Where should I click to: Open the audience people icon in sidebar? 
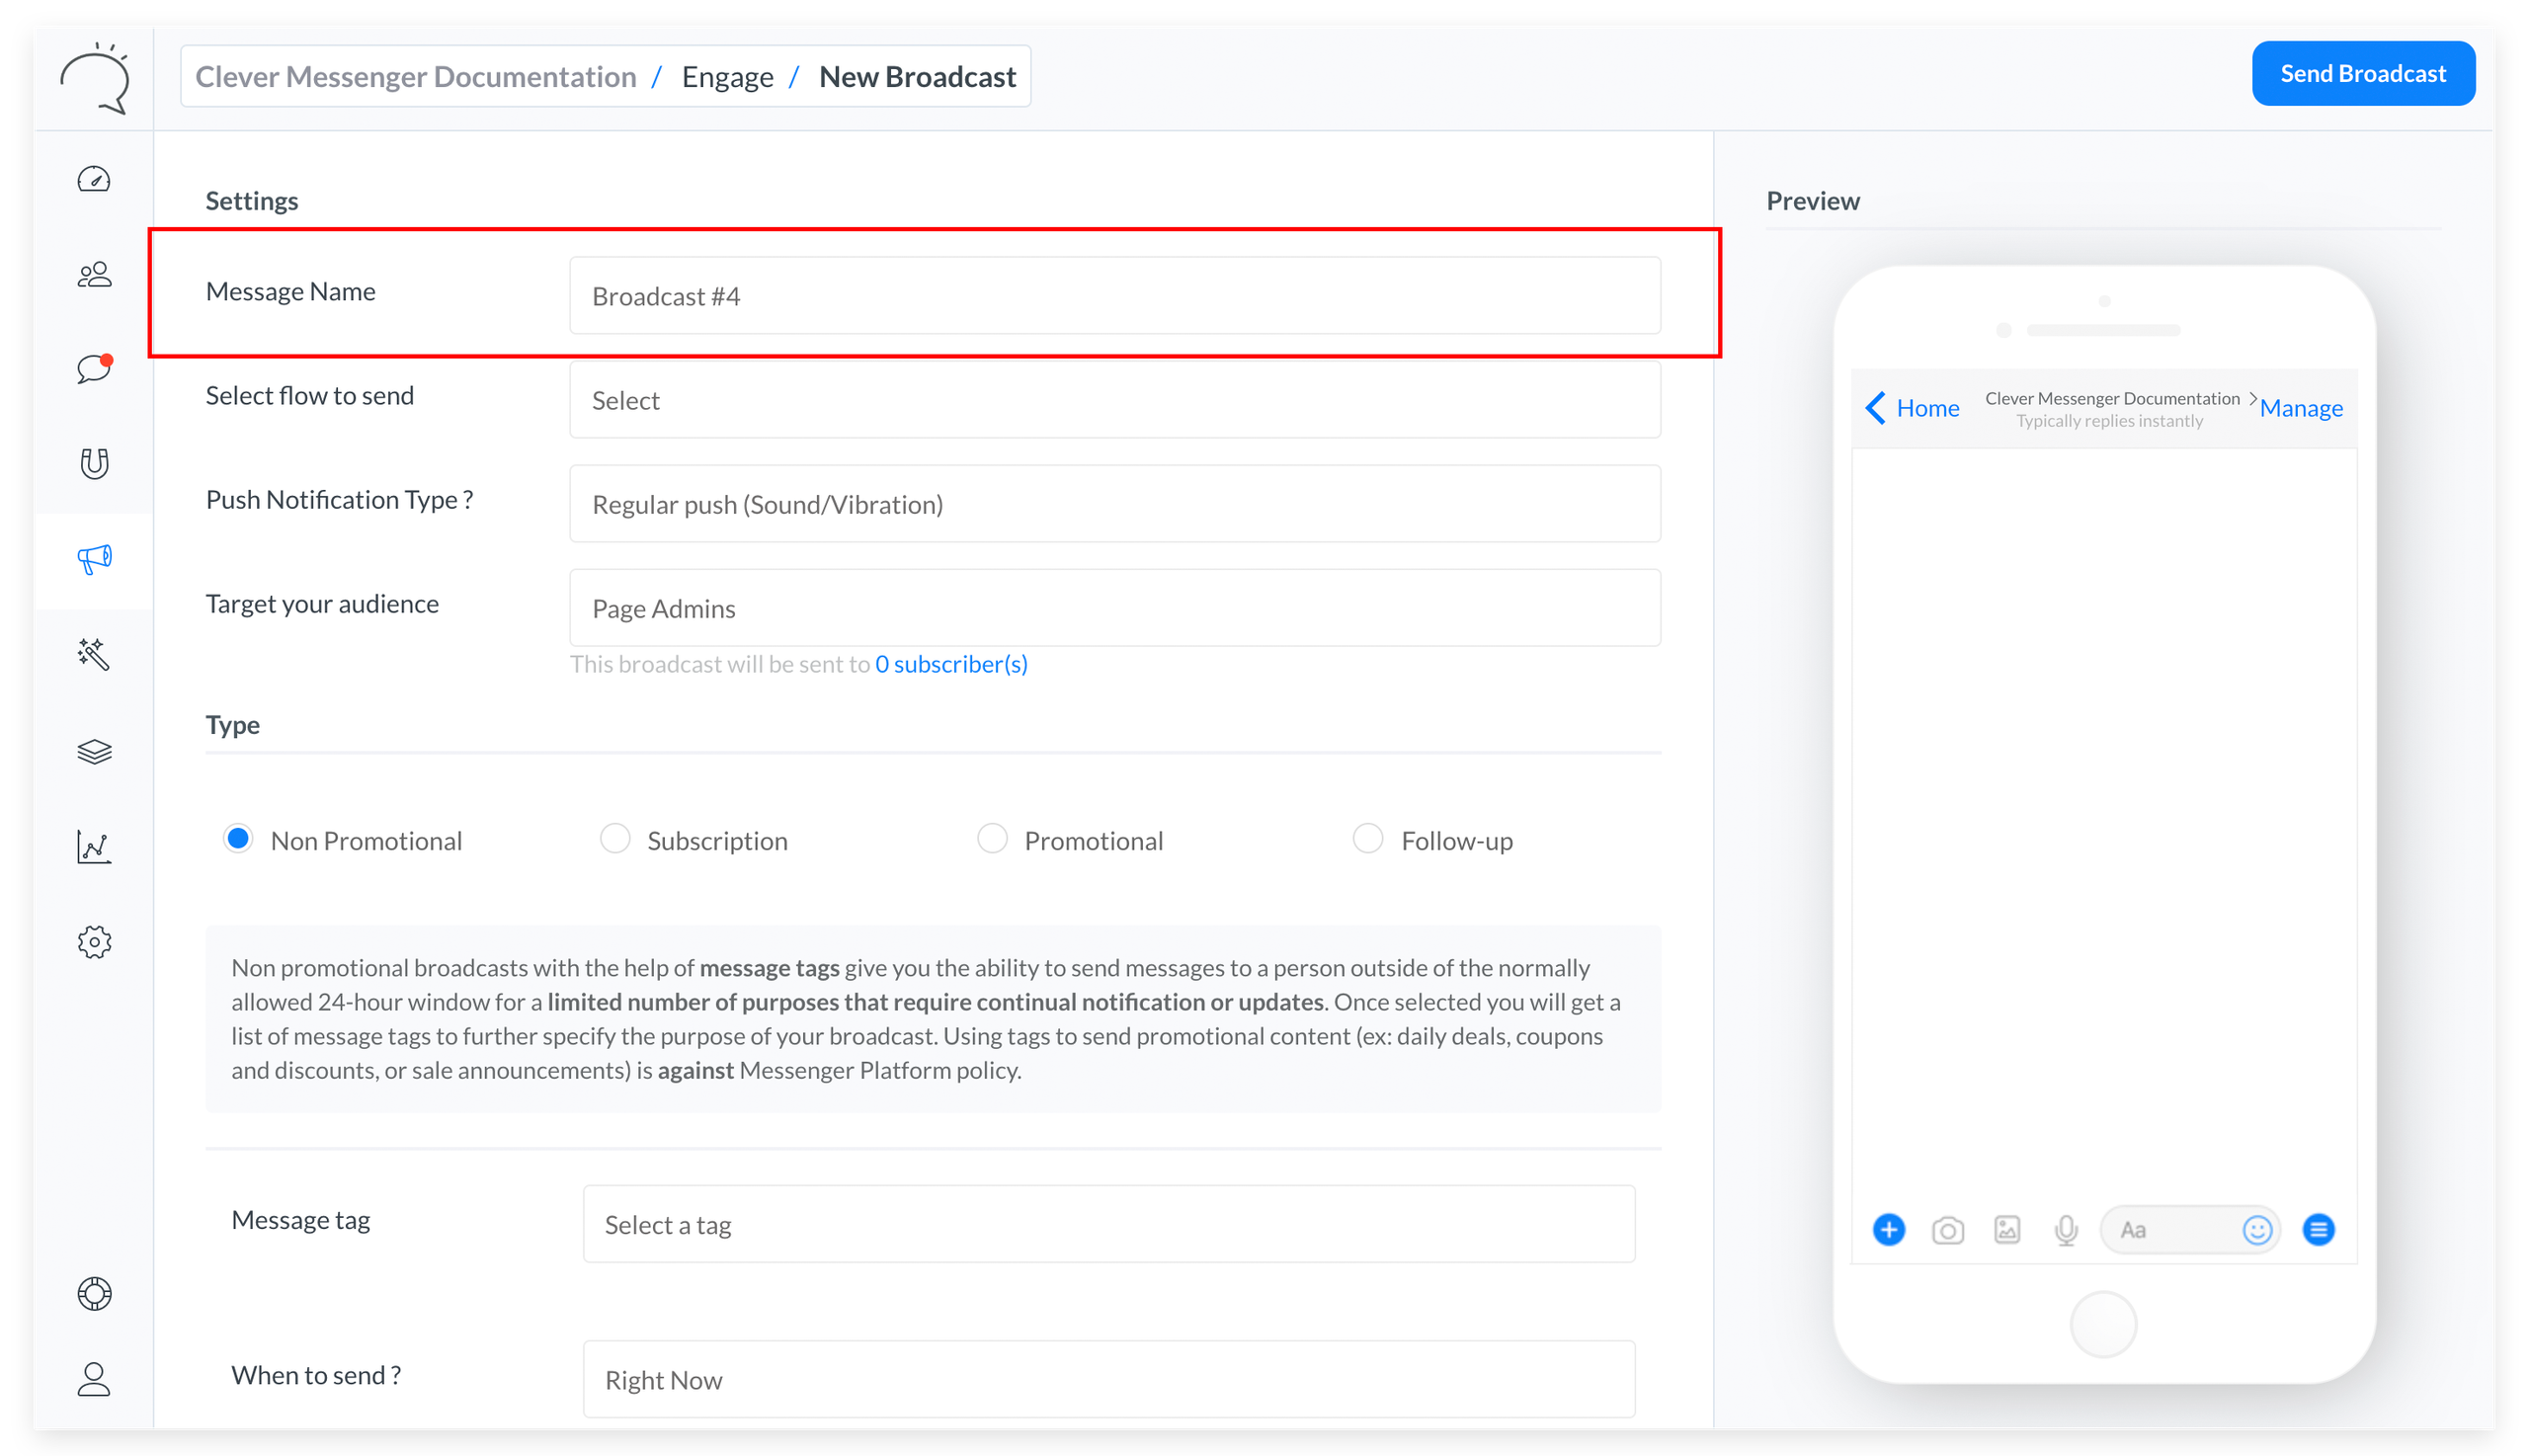pyautogui.click(x=94, y=275)
